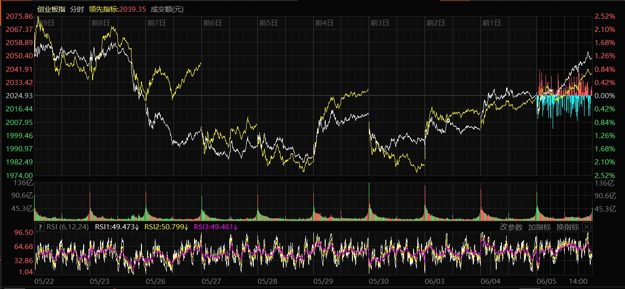The height and width of the screenshot is (289, 625).
Task: Select the 前5日 day marker
Action: [x=268, y=22]
